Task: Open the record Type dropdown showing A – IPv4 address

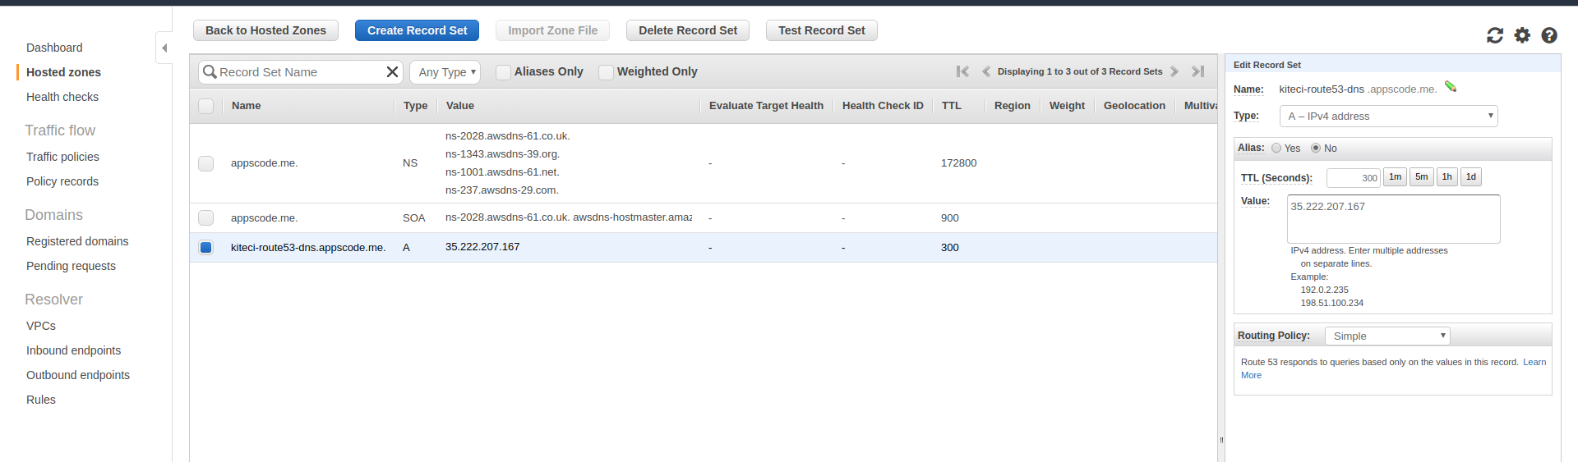Action: coord(1388,117)
